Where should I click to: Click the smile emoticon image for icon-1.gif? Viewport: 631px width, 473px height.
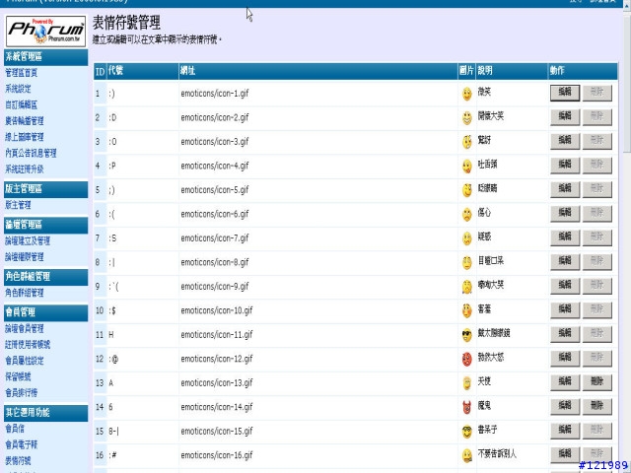[466, 94]
